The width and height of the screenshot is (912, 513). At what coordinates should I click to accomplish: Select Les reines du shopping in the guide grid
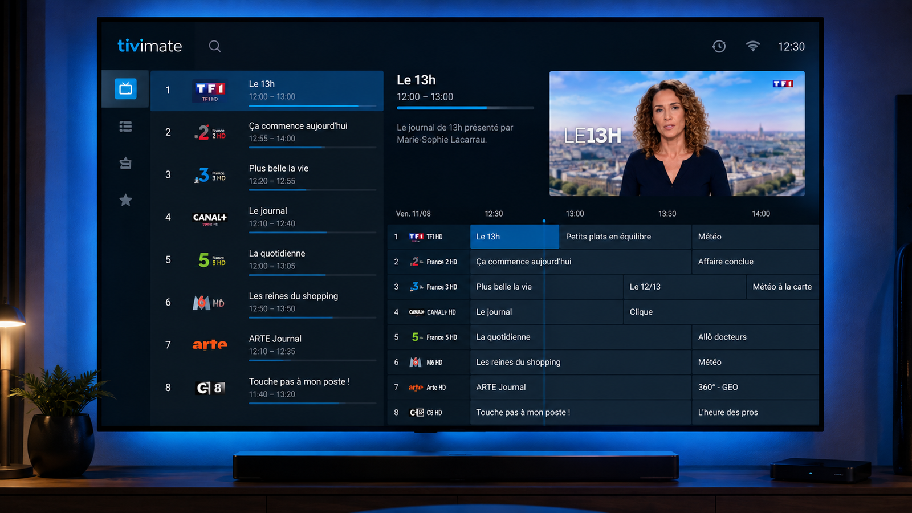coord(581,362)
